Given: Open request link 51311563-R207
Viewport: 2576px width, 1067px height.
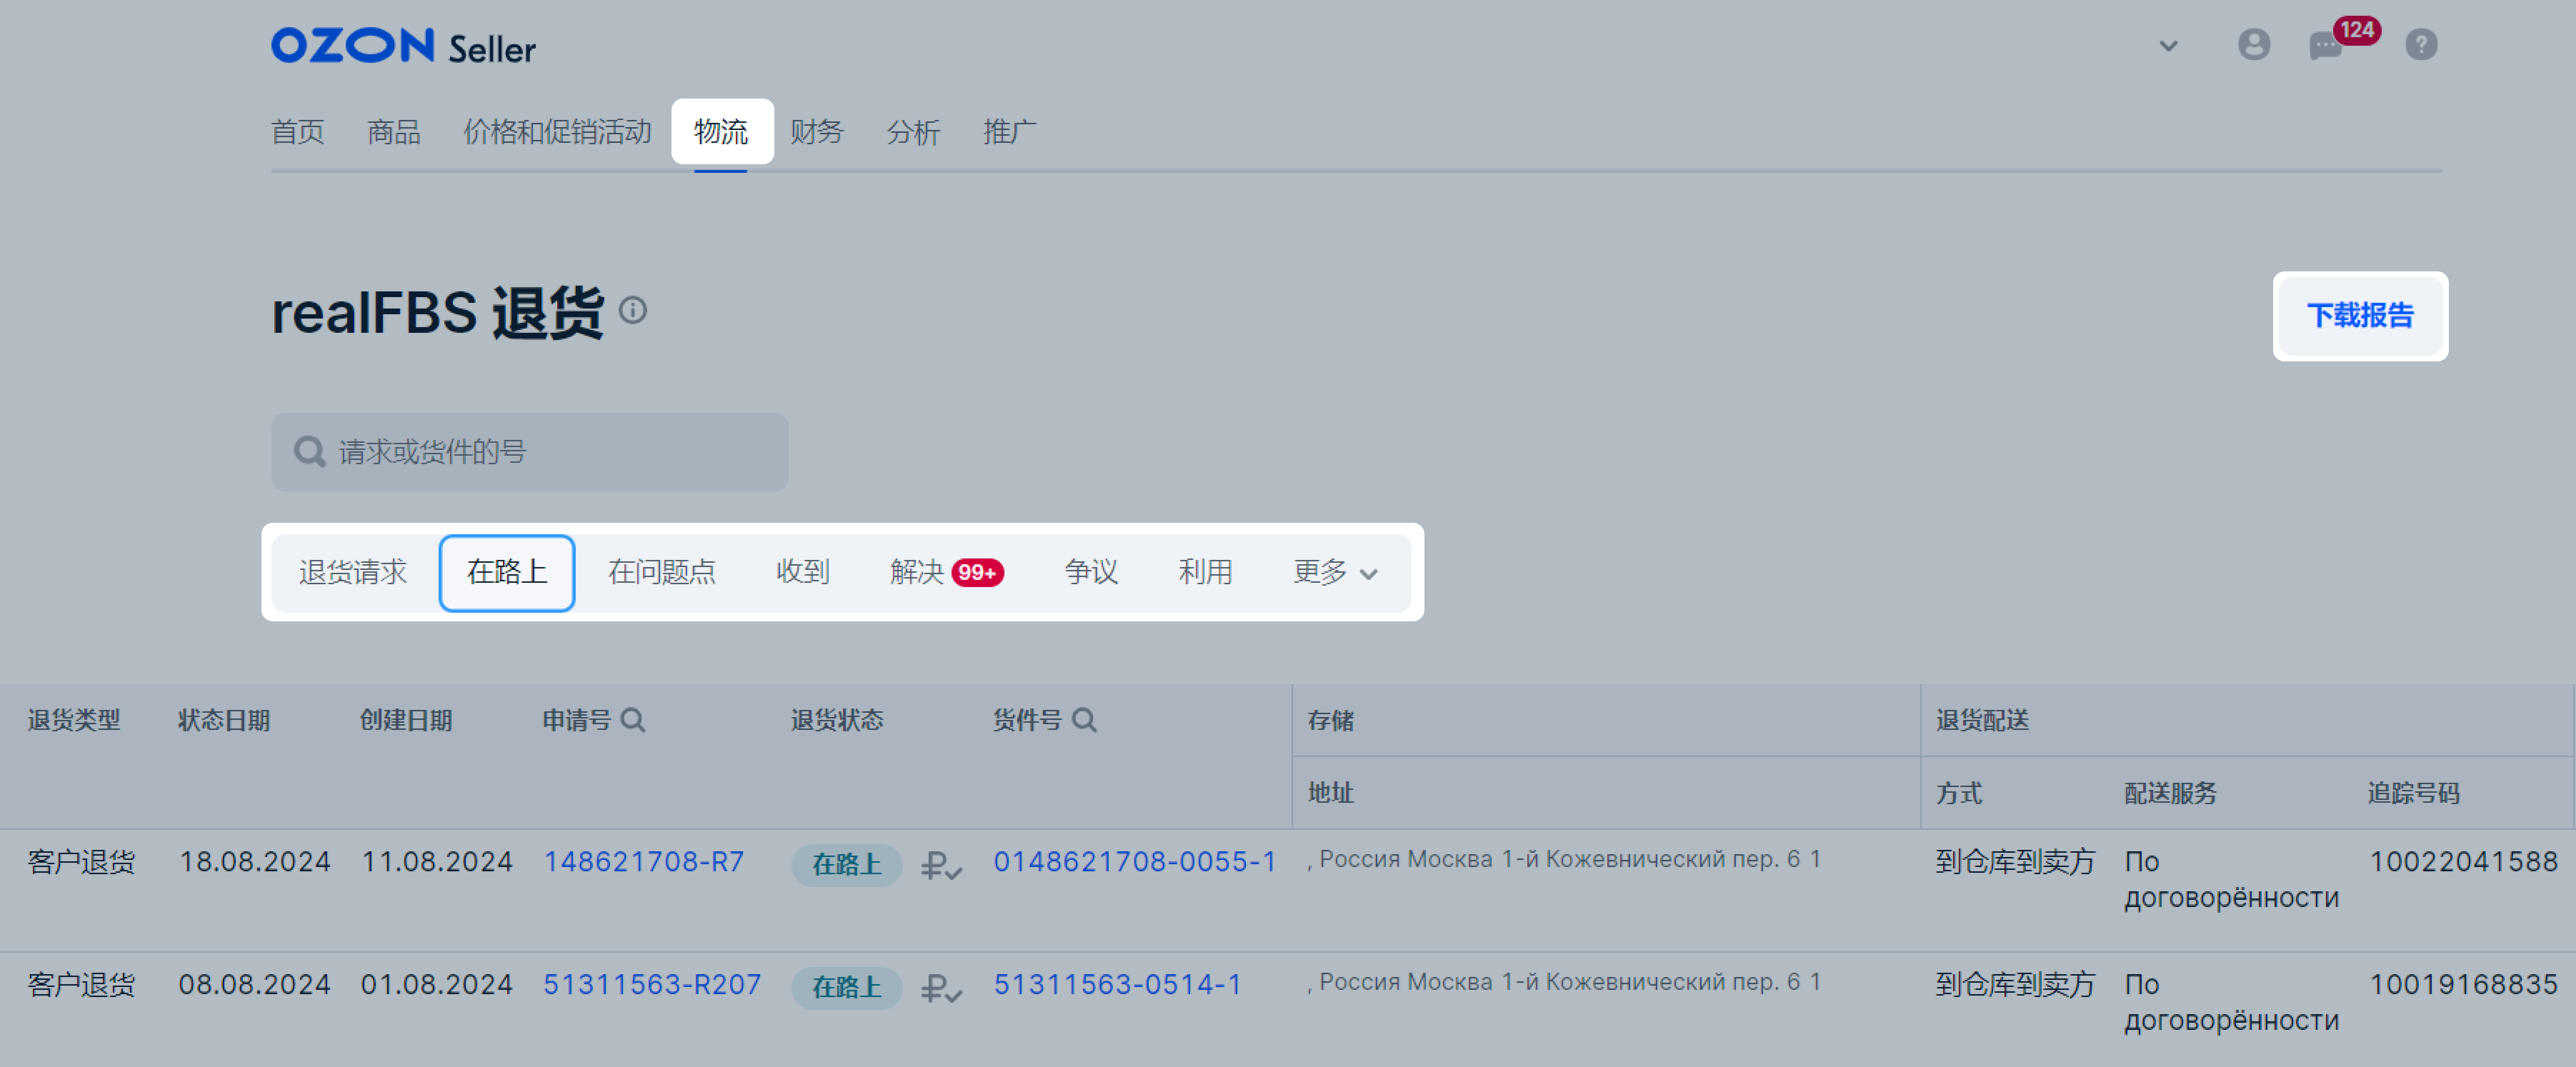Looking at the screenshot, I should point(651,985).
